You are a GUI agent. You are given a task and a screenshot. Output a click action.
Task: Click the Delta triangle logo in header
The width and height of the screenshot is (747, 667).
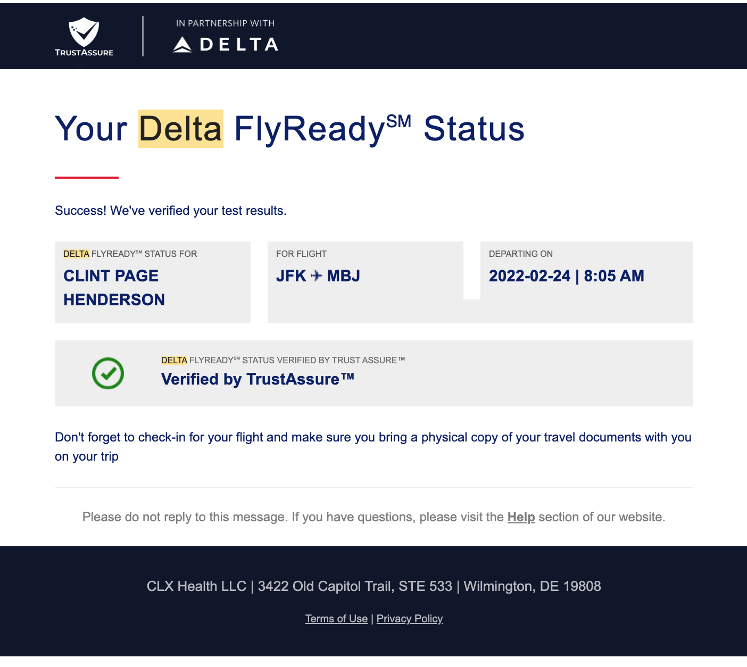point(182,44)
